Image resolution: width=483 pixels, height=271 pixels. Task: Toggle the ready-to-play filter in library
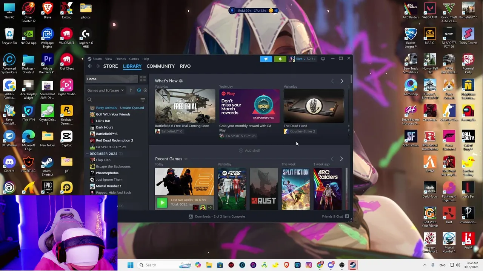[145, 90]
